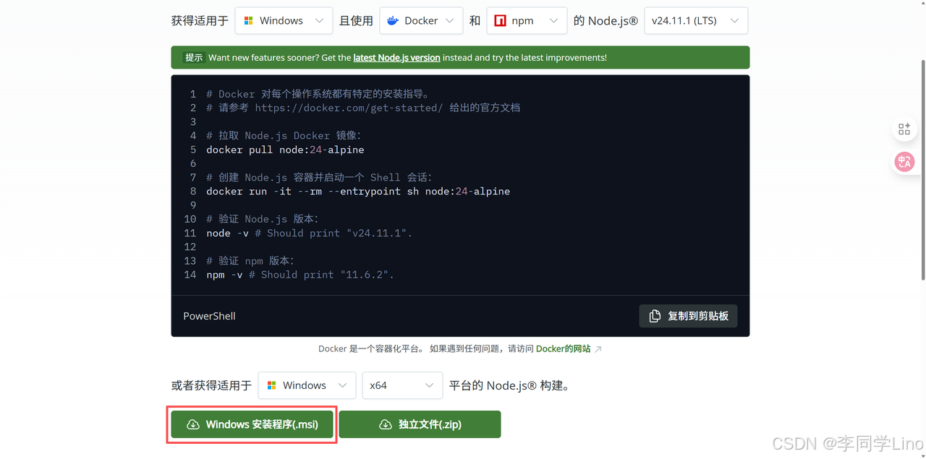Open the operating system dropdown showing Windows
The image size is (926, 459).
[x=284, y=20]
